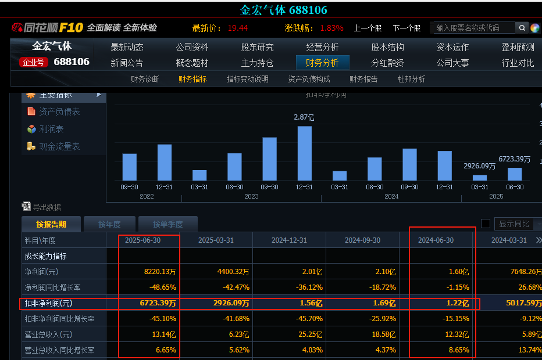The width and height of the screenshot is (542, 360).
Task: Click the 扣非净利润(元) row label
Action: [48, 303]
